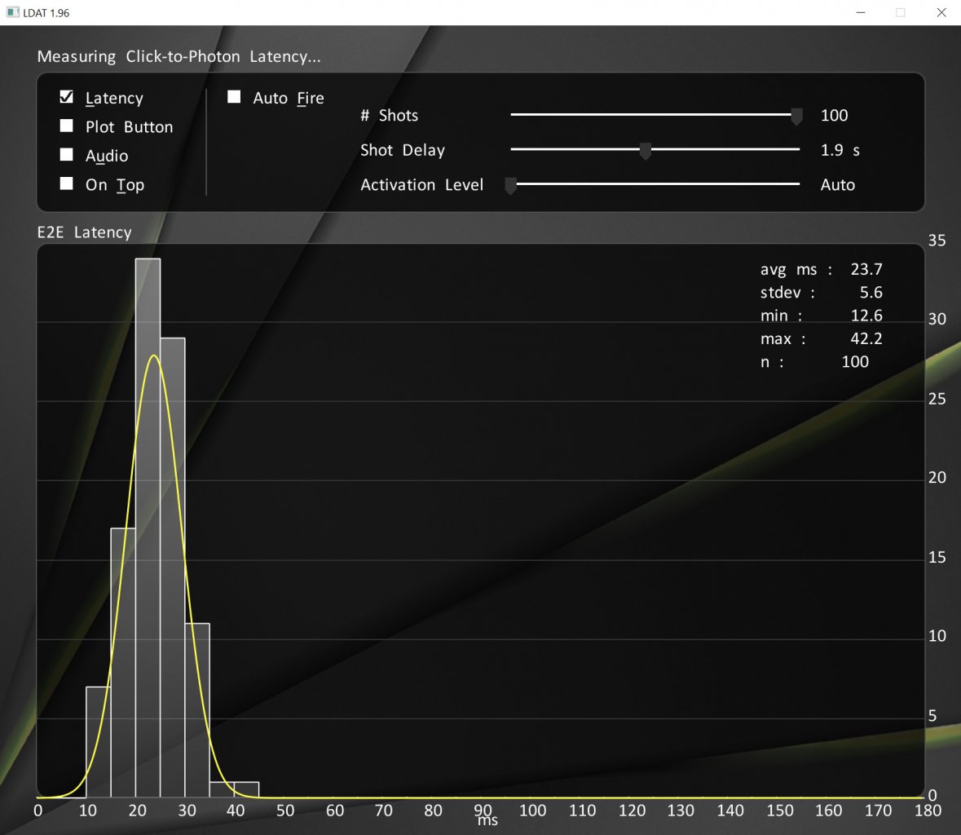Close the LDAT 1.96 window
Screen dimensions: 961x835
coord(941,12)
